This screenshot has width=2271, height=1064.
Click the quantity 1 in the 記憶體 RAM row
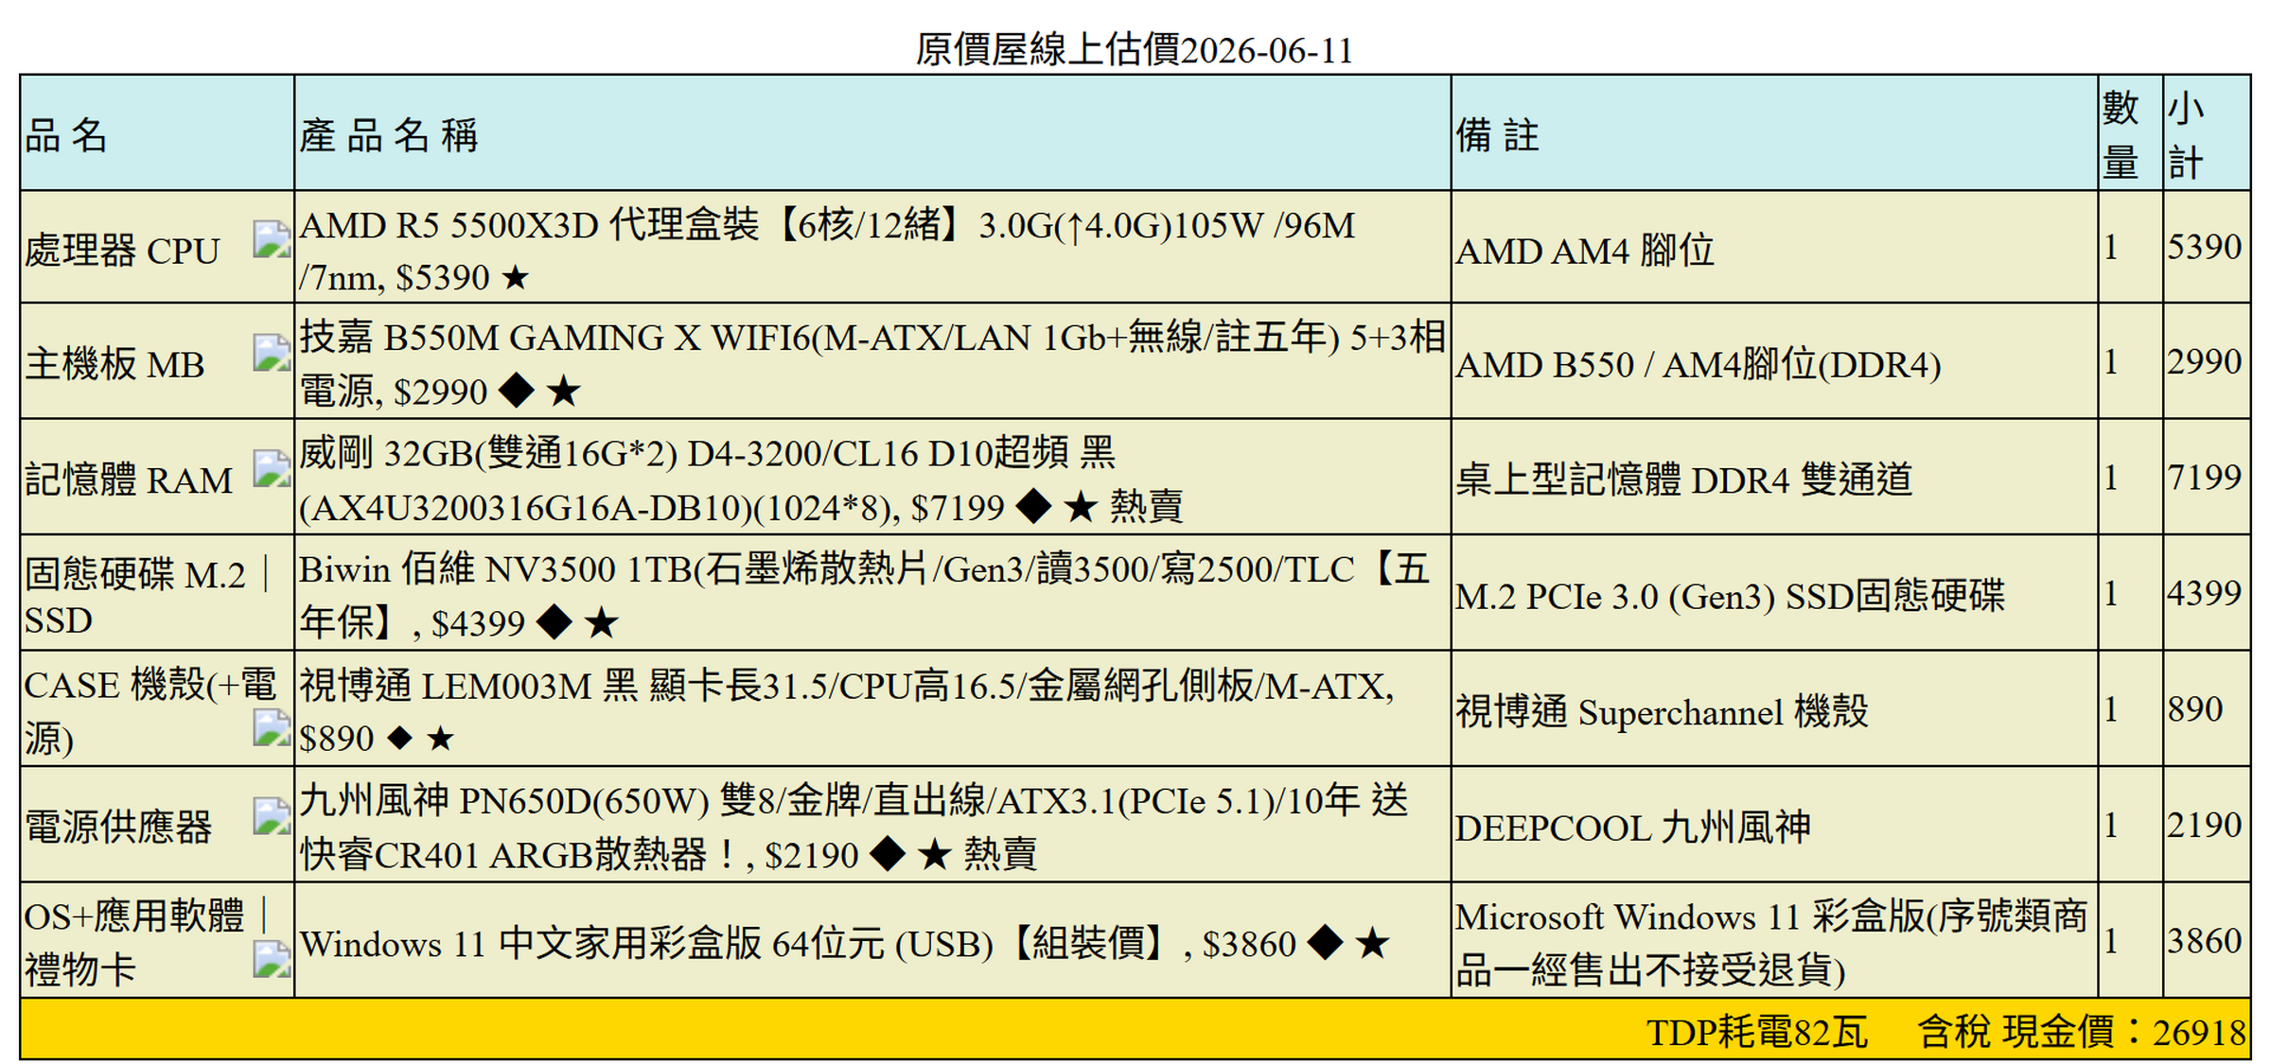pos(2111,477)
